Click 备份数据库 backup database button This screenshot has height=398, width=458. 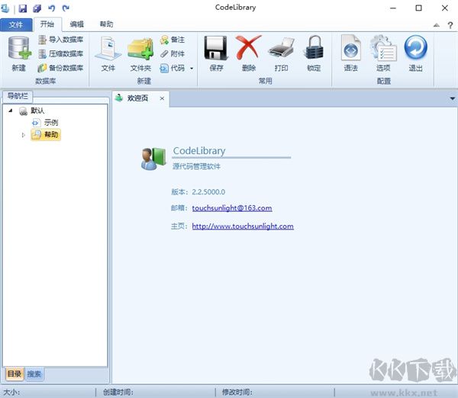[x=61, y=68]
